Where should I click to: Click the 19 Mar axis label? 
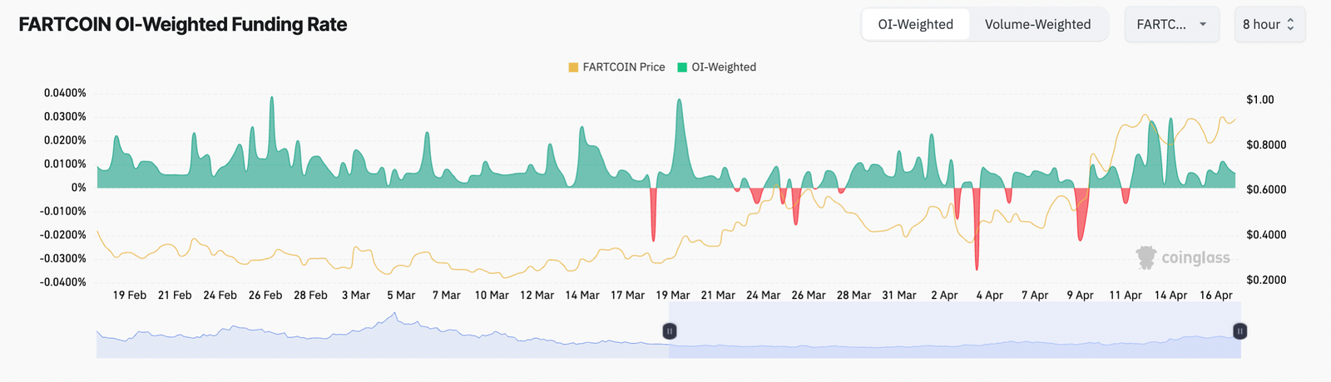click(x=673, y=295)
